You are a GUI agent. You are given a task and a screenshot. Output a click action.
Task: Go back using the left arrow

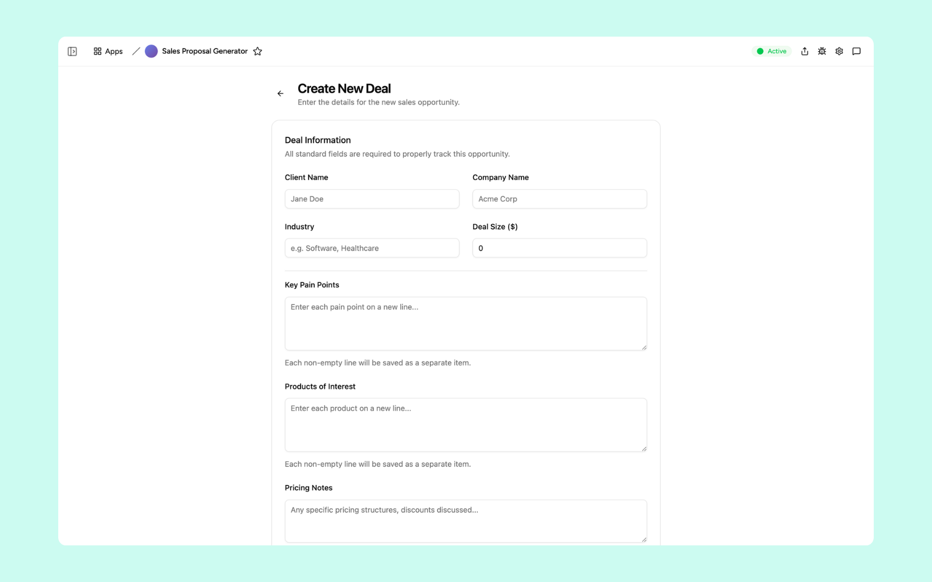tap(280, 94)
